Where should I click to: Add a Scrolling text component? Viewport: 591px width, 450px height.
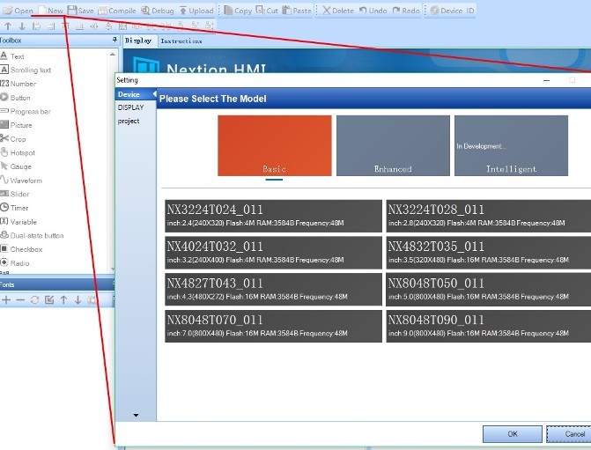(x=26, y=70)
